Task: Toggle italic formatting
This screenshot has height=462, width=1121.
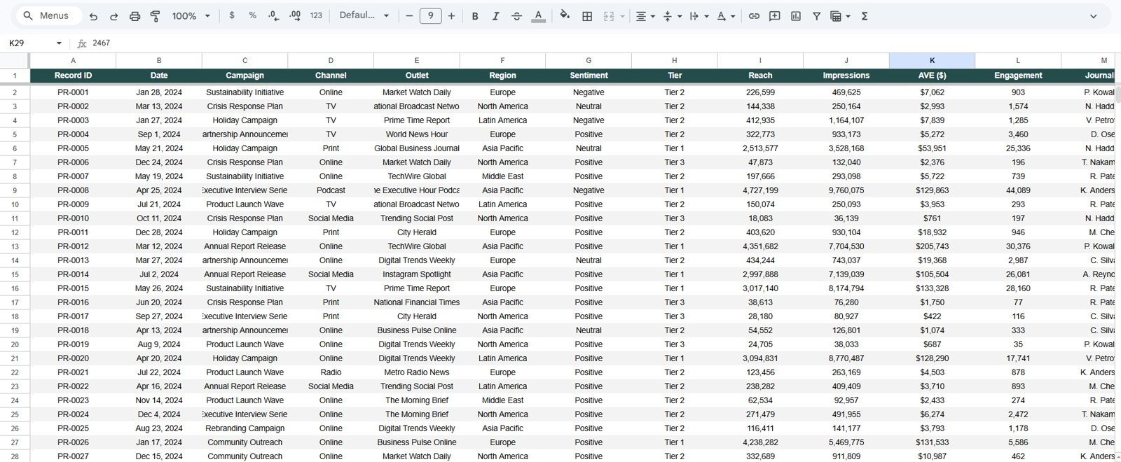Action: tap(495, 16)
